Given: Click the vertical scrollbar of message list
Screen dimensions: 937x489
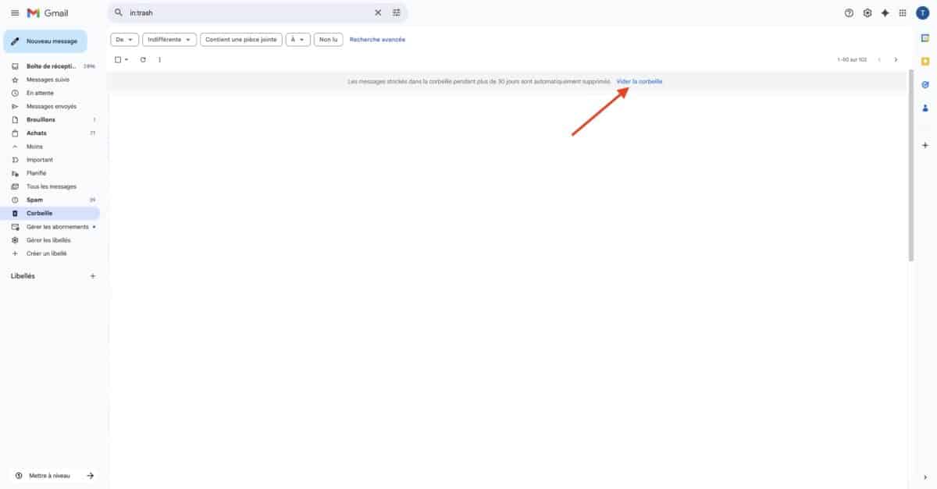Looking at the screenshot, I should pyautogui.click(x=911, y=165).
